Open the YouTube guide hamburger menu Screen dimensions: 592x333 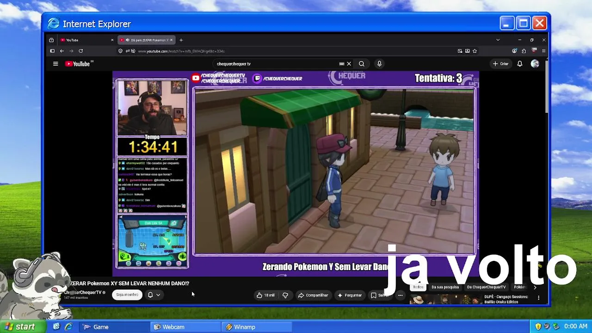point(55,64)
